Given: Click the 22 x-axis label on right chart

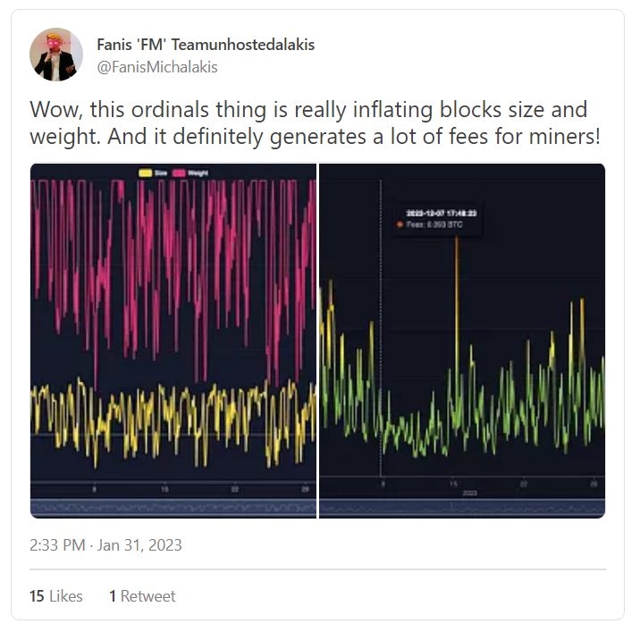Looking at the screenshot, I should pos(524,485).
